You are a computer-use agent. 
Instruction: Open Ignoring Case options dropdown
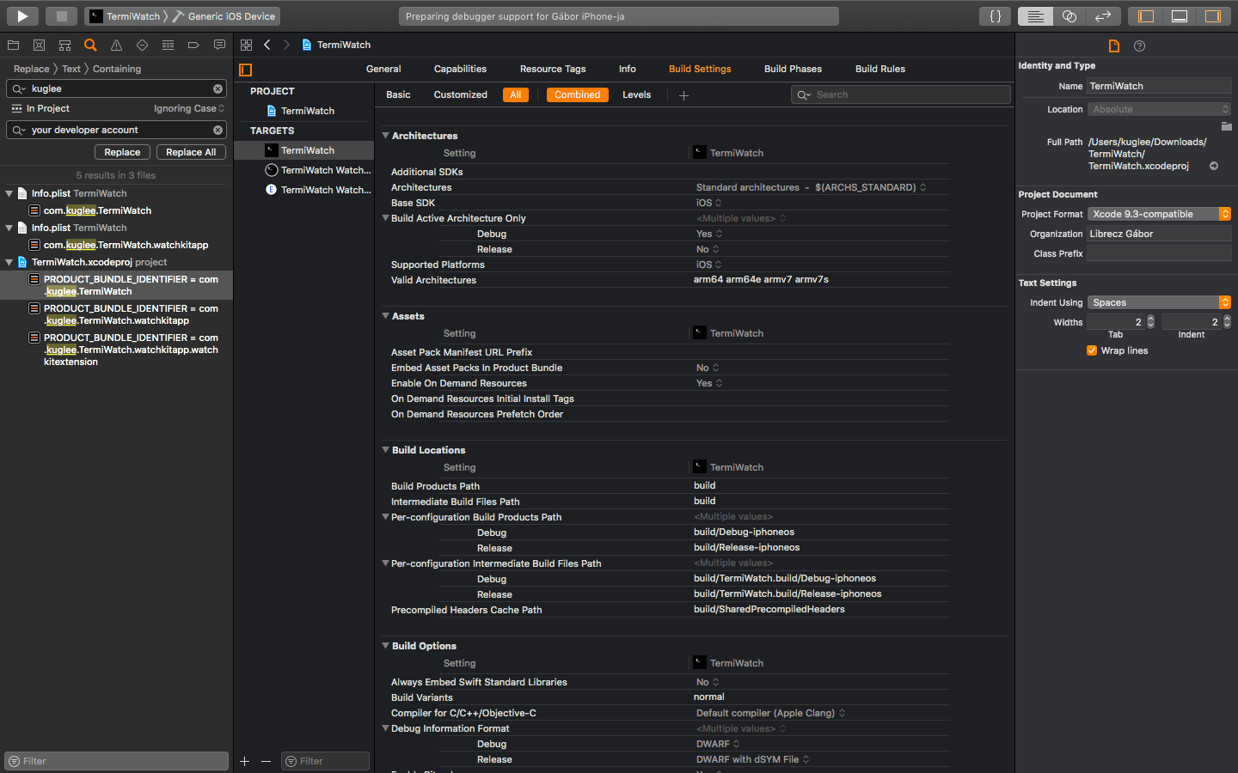[x=189, y=108]
